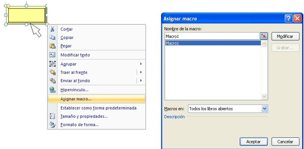Click the copy icon beside Copiar

pos(52,38)
